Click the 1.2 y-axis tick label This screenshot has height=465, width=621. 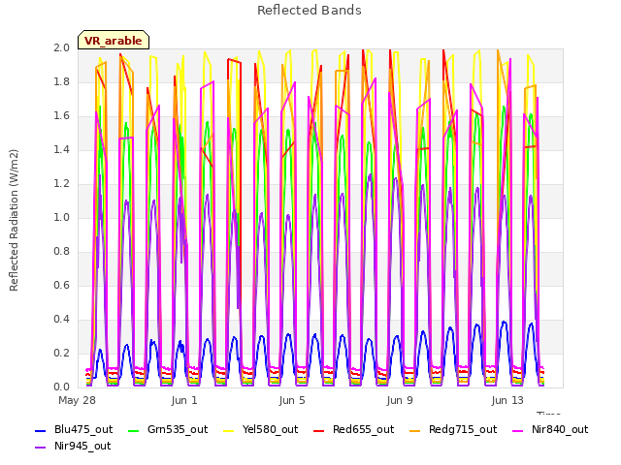(x=61, y=183)
